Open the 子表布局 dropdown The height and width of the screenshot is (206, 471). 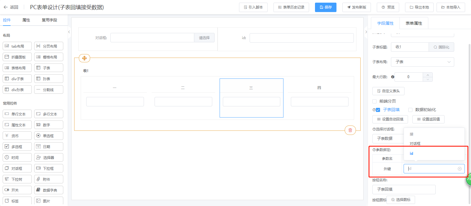point(422,62)
